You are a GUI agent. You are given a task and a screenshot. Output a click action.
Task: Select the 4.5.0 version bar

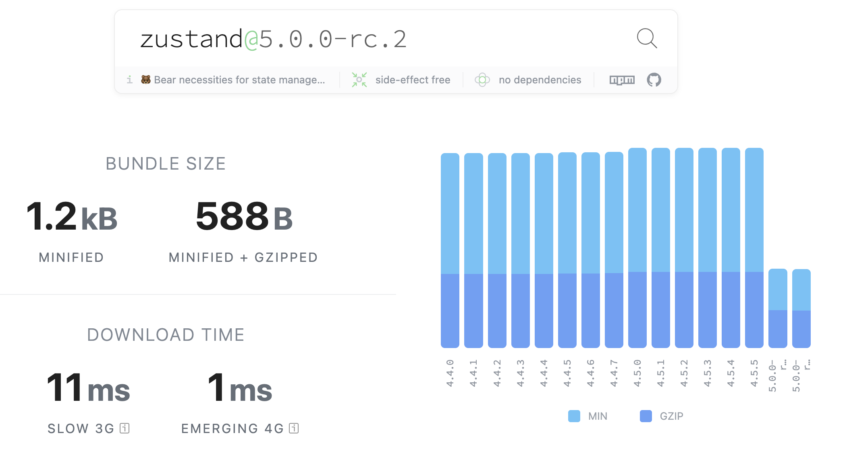tap(637, 248)
